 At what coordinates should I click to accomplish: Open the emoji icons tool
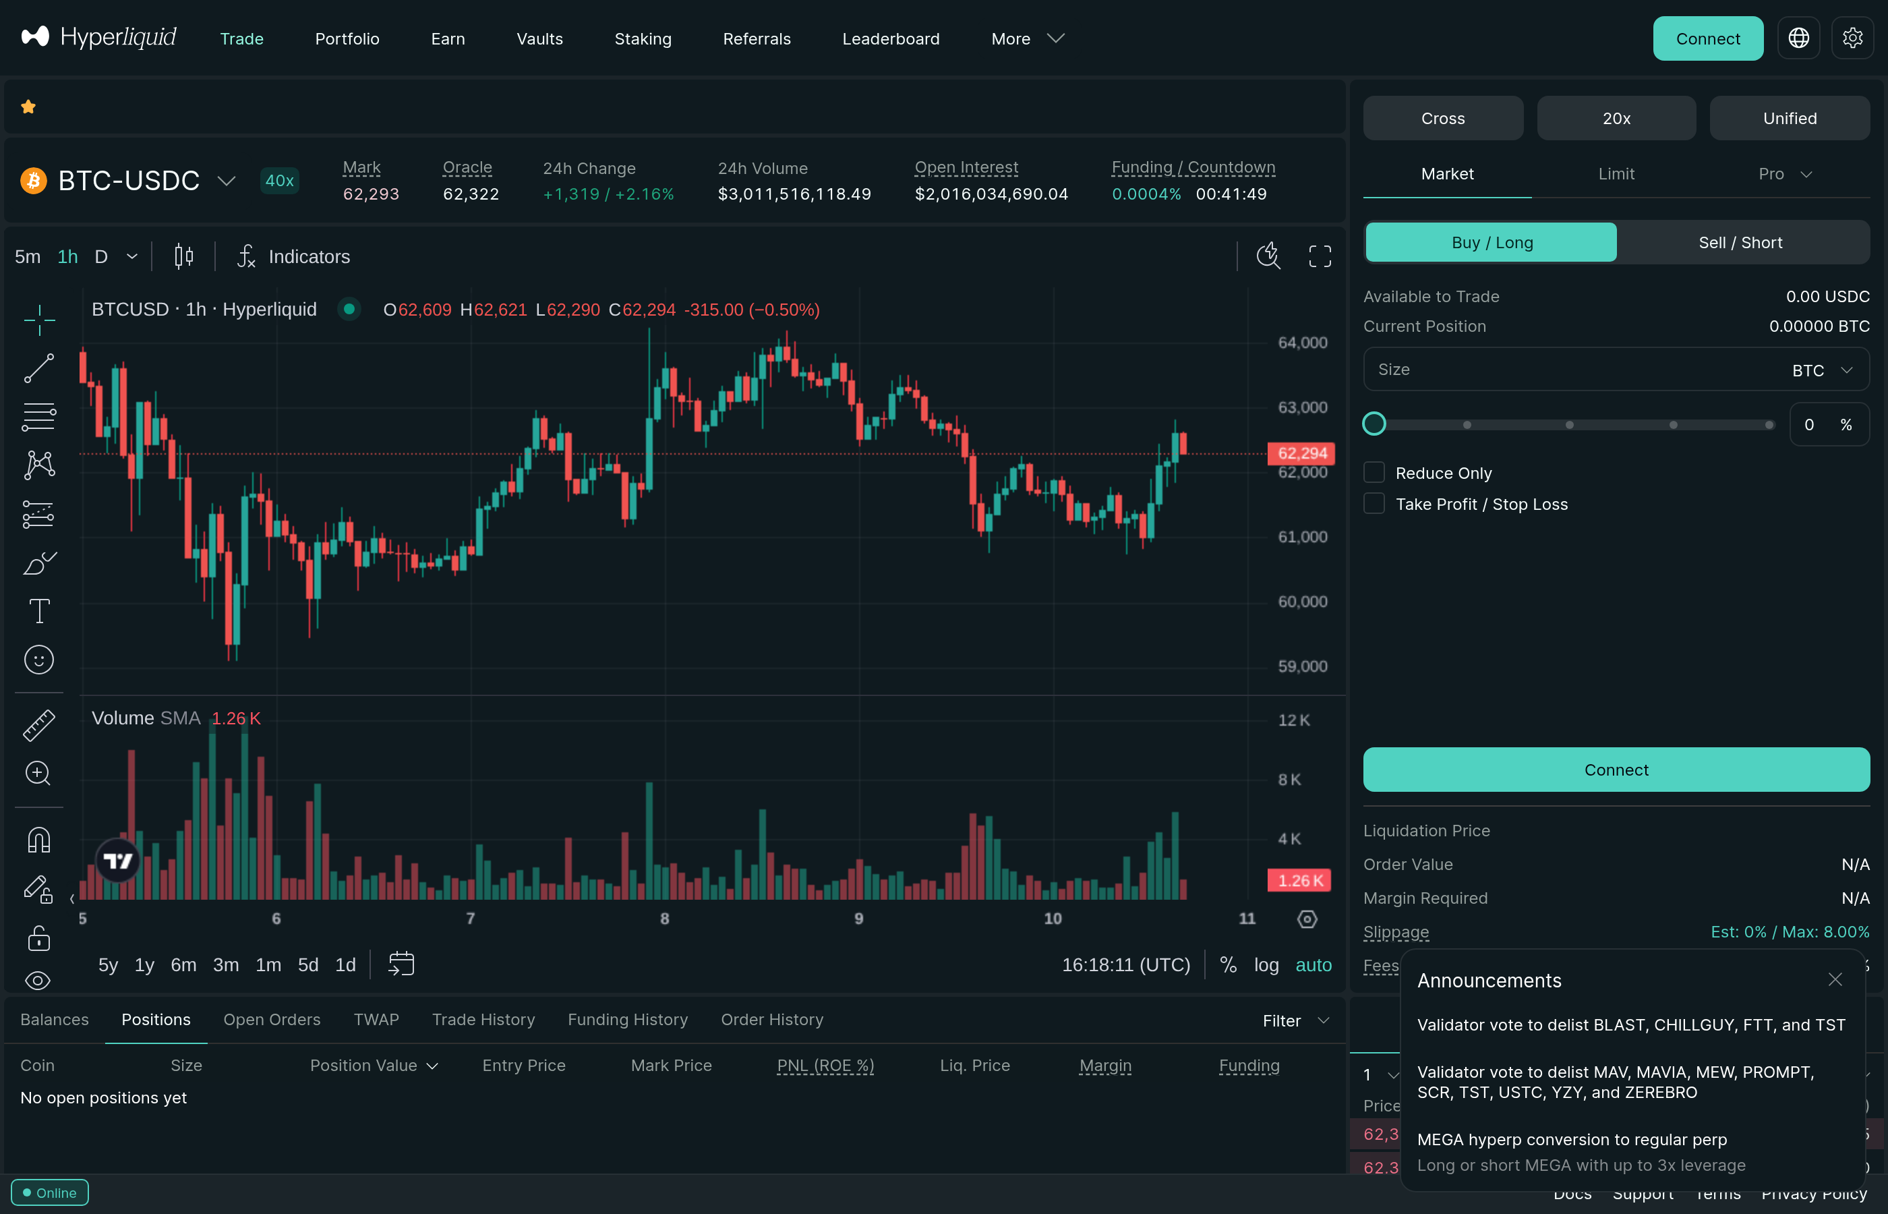[x=38, y=660]
